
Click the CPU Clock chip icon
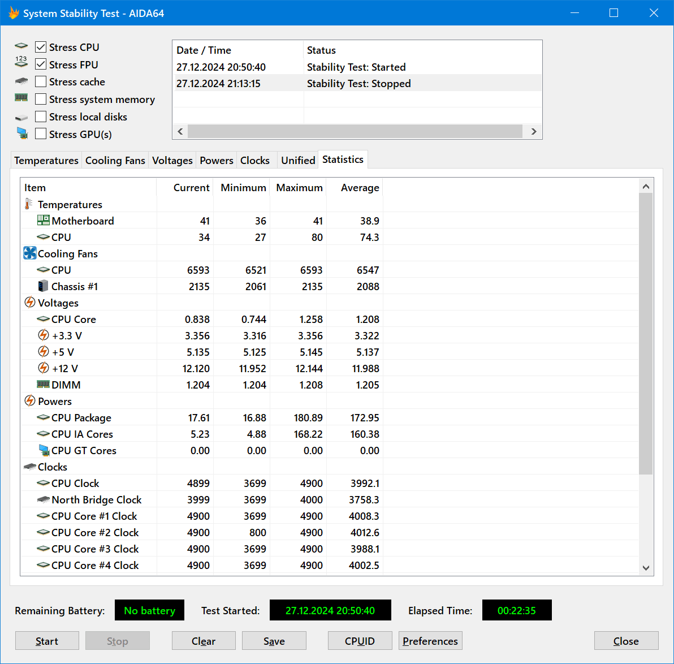pos(43,483)
